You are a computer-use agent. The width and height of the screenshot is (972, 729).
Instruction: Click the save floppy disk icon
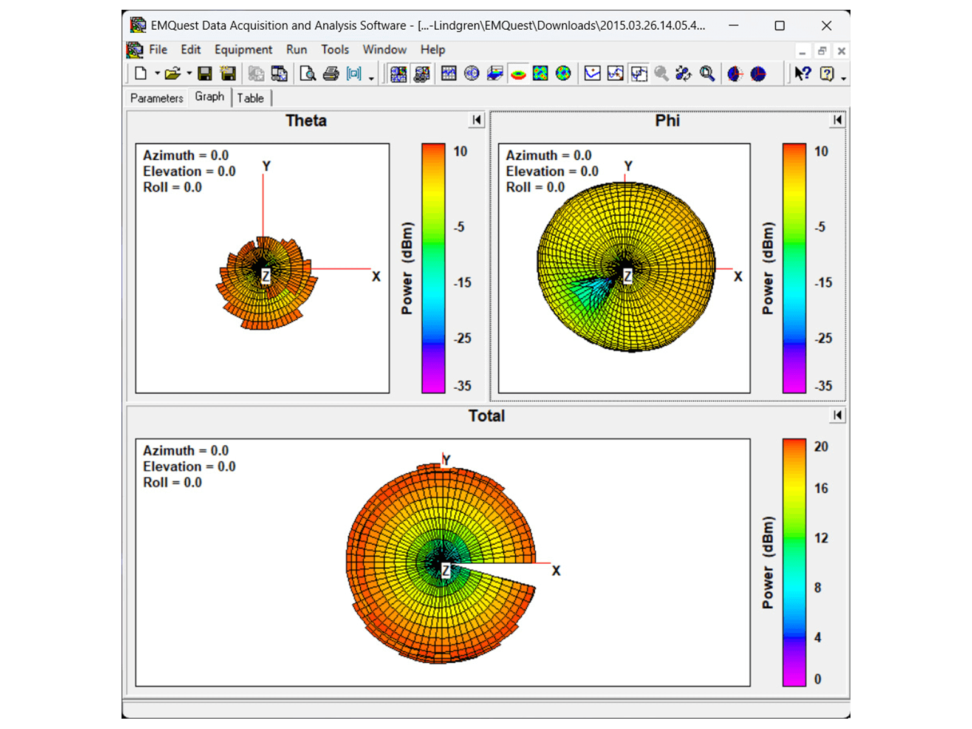click(205, 74)
